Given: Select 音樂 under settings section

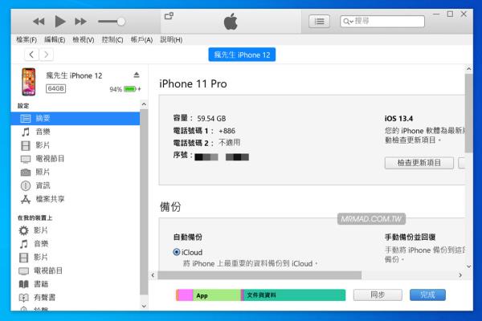Looking at the screenshot, I should click(x=75, y=132).
